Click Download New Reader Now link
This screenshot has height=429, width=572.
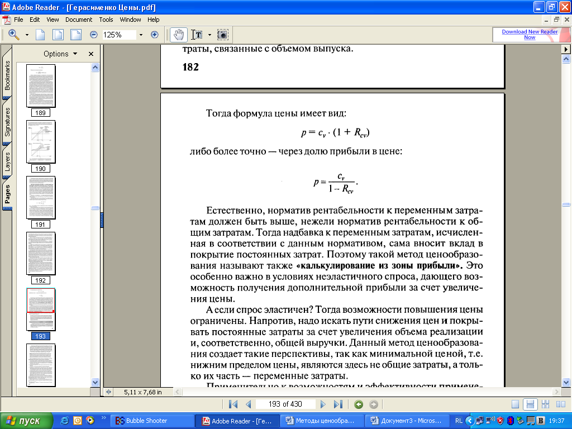530,34
